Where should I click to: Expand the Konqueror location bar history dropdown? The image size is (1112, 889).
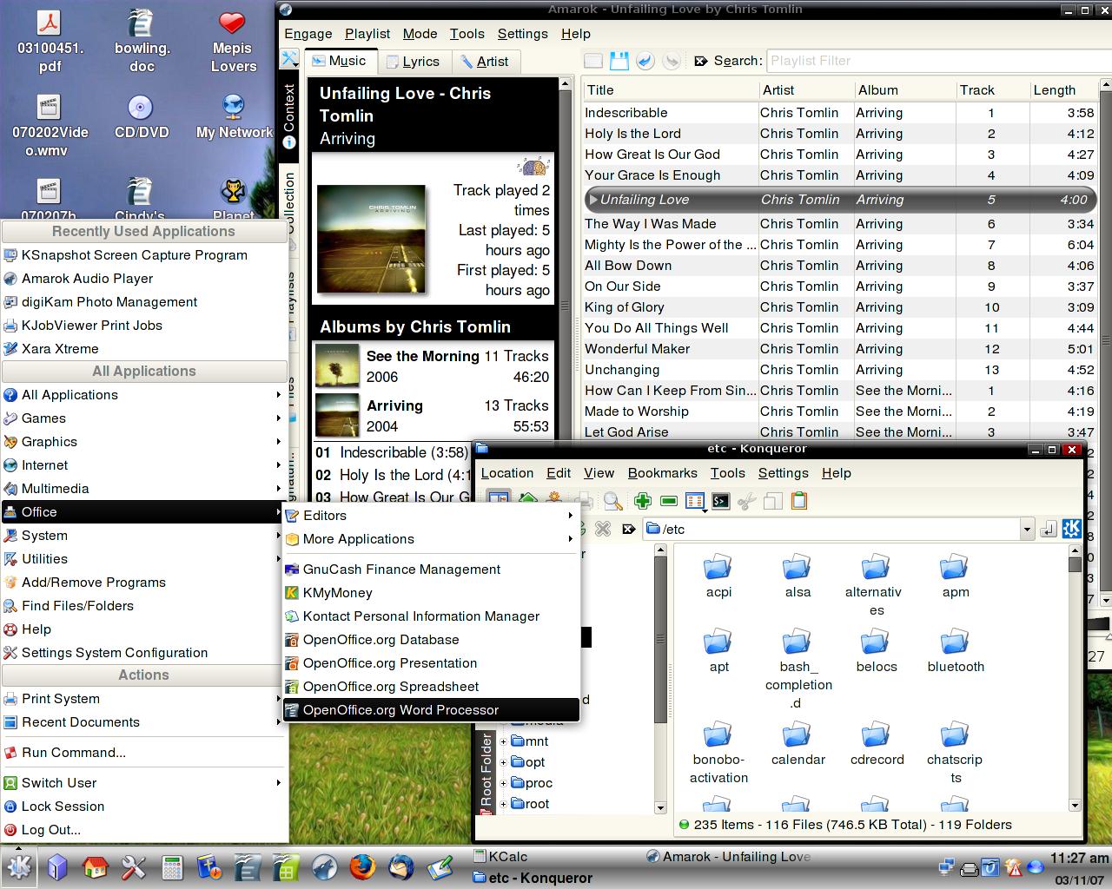1027,529
